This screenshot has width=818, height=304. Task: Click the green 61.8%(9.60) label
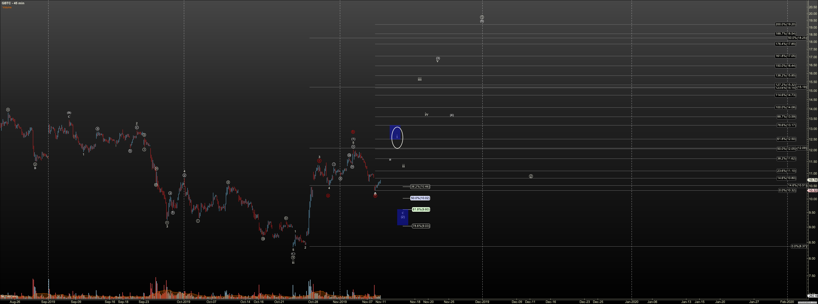pos(421,209)
